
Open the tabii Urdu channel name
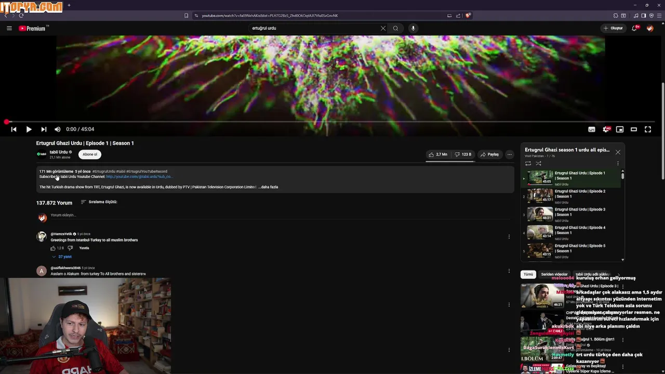coord(59,152)
